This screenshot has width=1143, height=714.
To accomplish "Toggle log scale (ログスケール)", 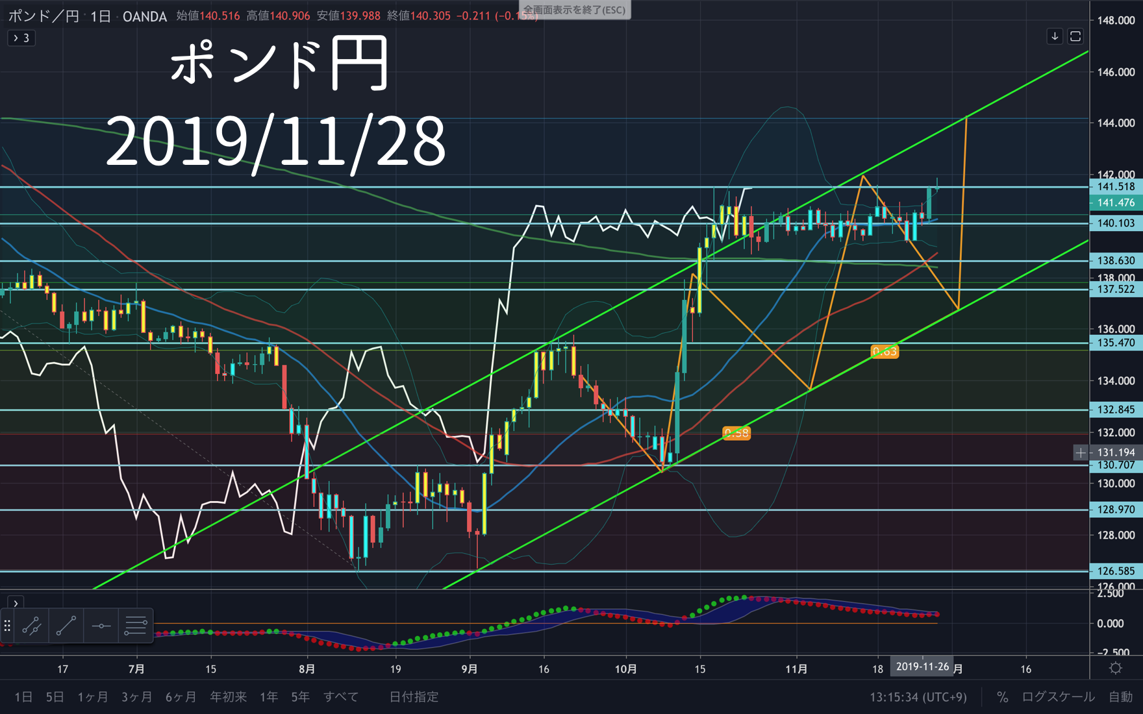I will tap(1058, 696).
